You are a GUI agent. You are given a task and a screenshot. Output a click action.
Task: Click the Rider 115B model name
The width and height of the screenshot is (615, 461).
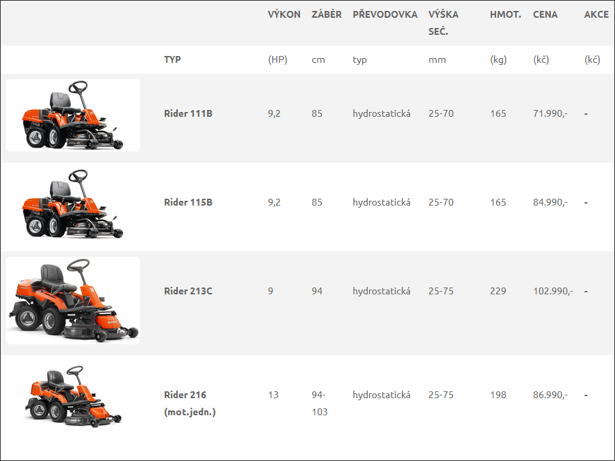pyautogui.click(x=188, y=202)
